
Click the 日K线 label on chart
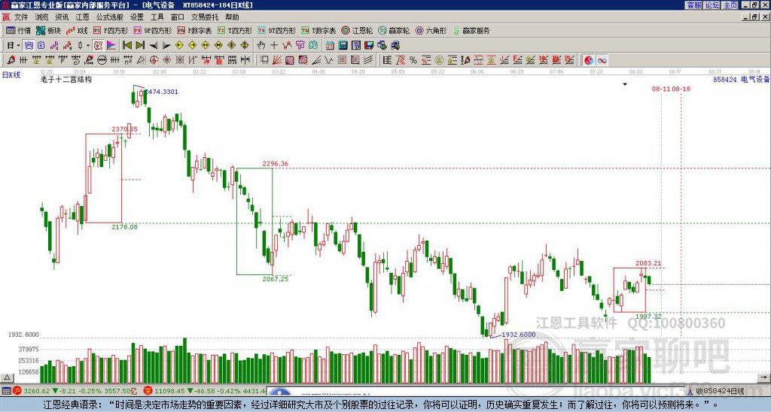[11, 75]
